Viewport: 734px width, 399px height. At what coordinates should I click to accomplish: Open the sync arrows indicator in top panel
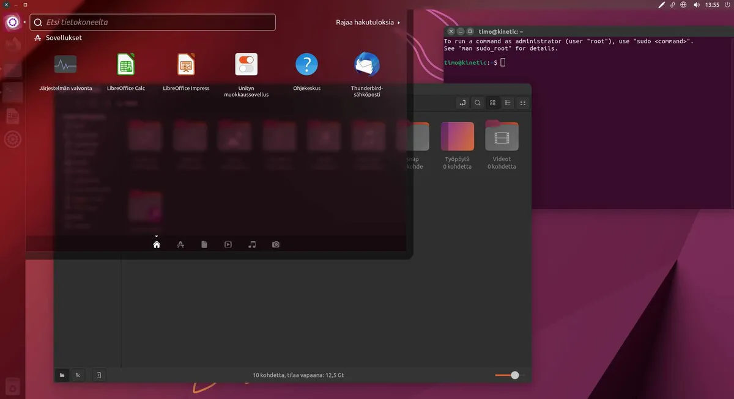pyautogui.click(x=672, y=4)
